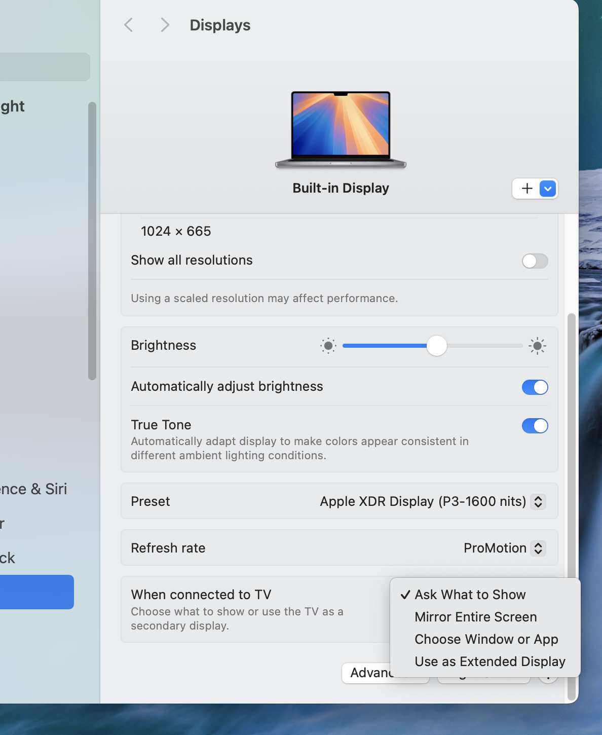Image resolution: width=602 pixels, height=735 pixels.
Task: Toggle Show all resolutions switch
Action: [x=535, y=261]
